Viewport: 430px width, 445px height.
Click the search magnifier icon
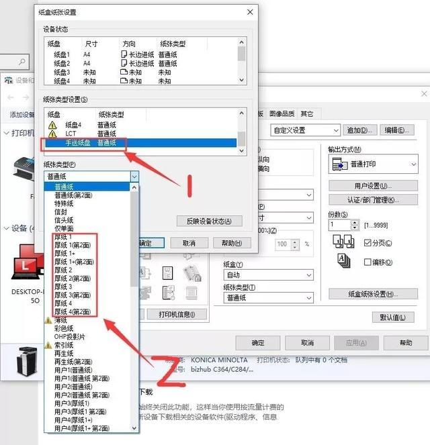[22, 62]
